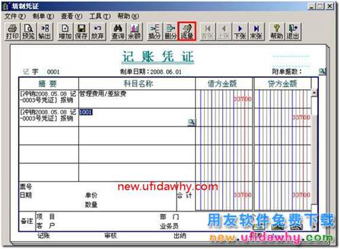The height and width of the screenshot is (249, 340).
Task: Click lookup magnifier in the 1001 account cell
Action: (192, 122)
